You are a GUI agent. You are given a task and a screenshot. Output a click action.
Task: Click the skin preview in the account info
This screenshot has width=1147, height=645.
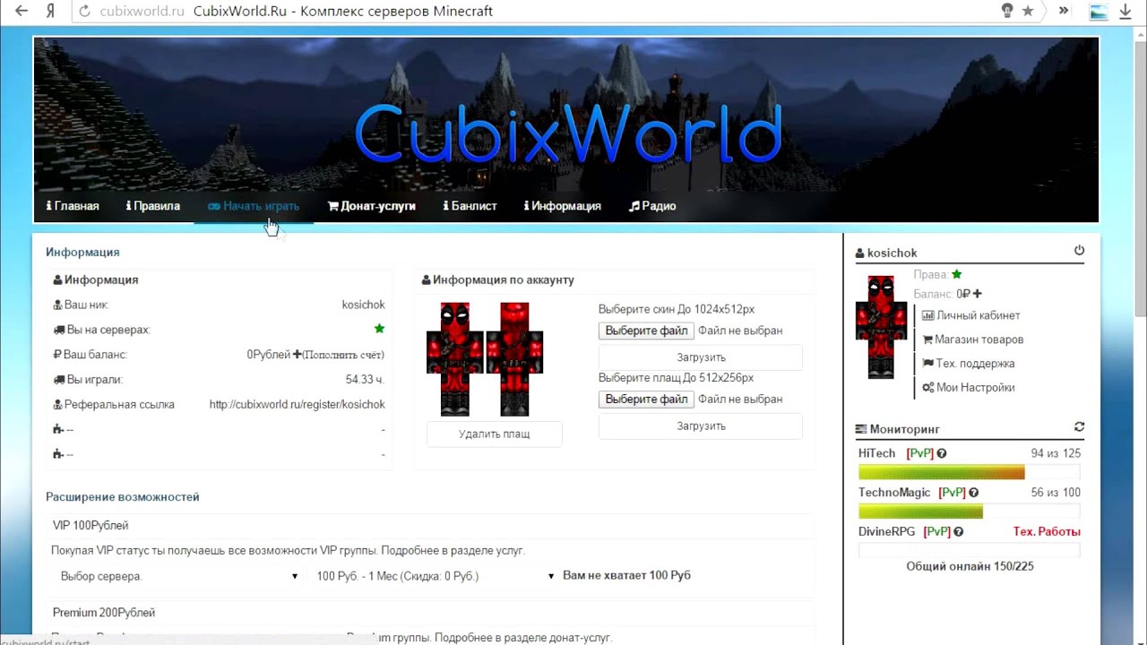click(485, 359)
